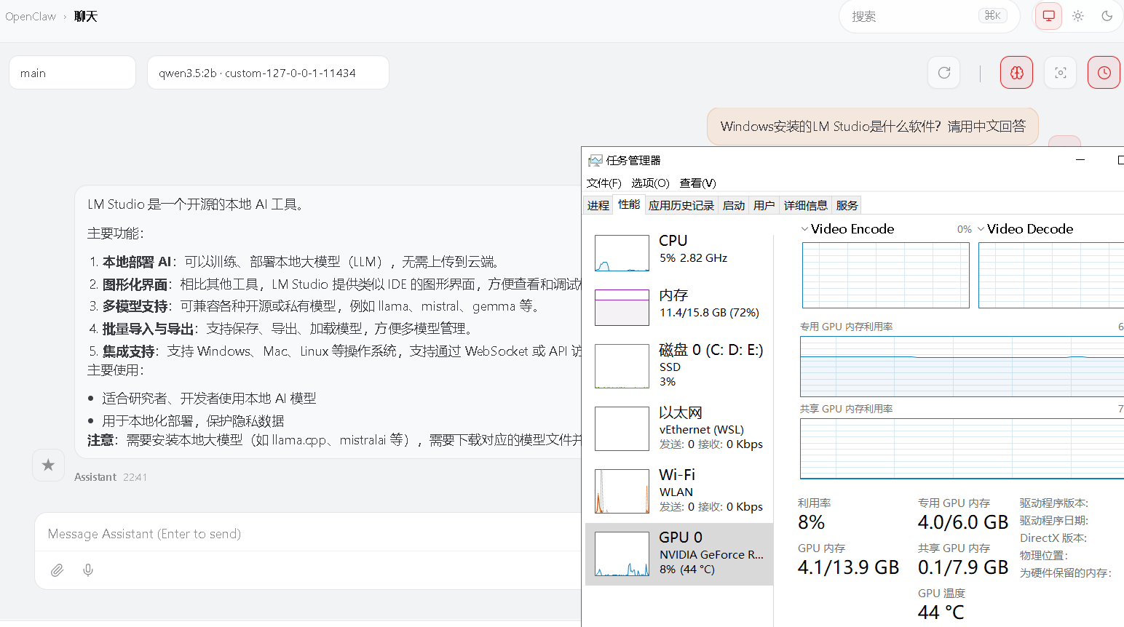The height and width of the screenshot is (627, 1124).
Task: Select the monitor system theme icon
Action: pyautogui.click(x=1049, y=16)
